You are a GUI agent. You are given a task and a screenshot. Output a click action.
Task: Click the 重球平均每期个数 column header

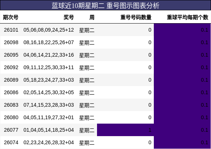(x=188, y=17)
